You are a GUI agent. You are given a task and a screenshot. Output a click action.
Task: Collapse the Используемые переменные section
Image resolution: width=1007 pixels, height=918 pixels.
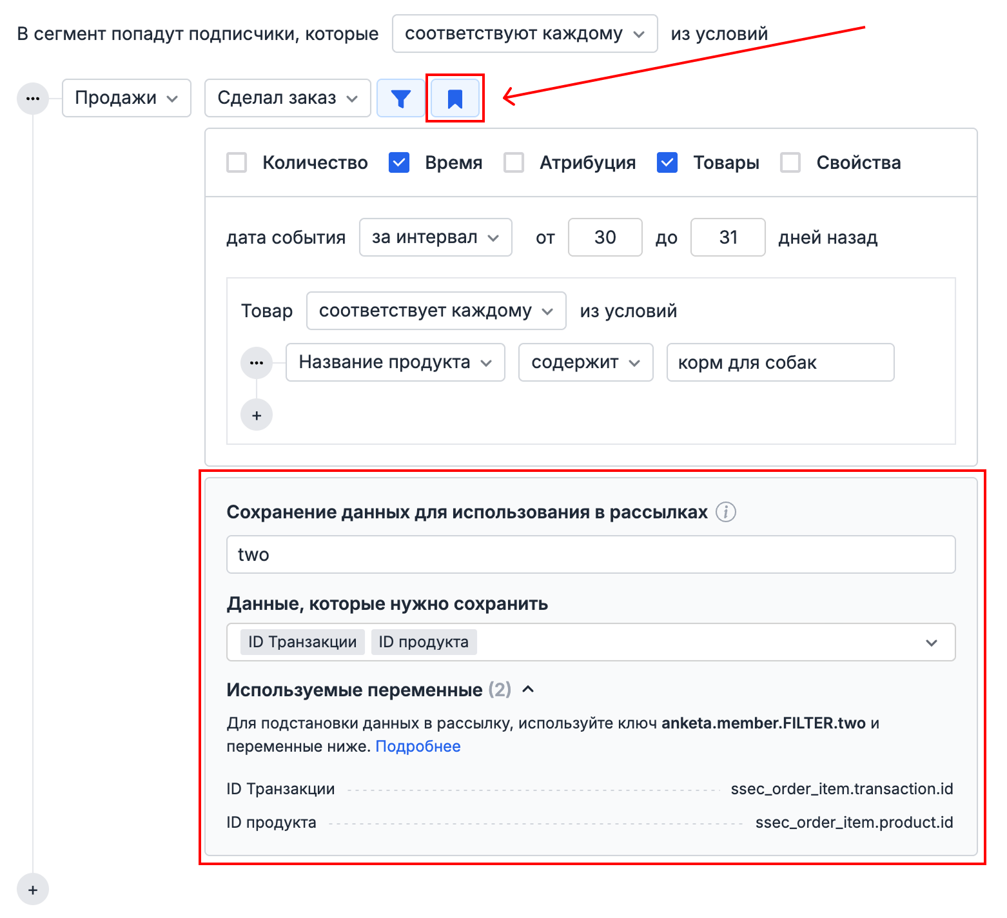(528, 689)
